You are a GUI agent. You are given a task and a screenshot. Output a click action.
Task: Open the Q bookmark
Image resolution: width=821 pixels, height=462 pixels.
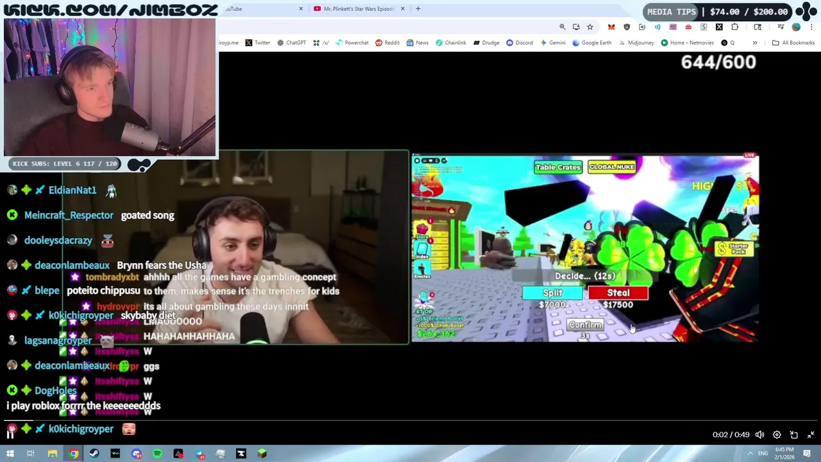coord(728,43)
